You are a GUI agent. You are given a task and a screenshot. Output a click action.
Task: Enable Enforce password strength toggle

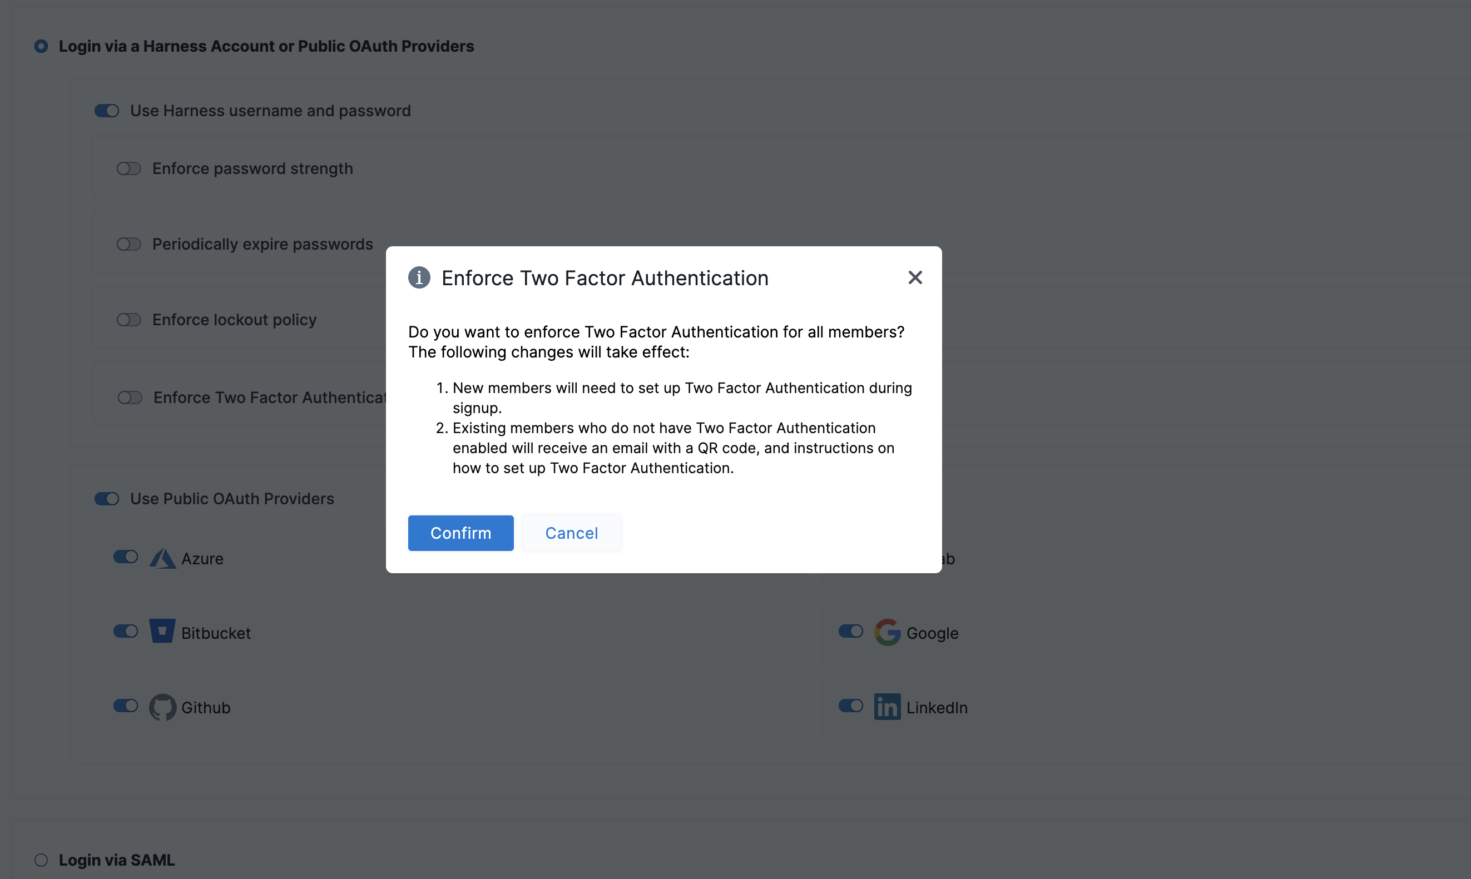[x=128, y=169]
